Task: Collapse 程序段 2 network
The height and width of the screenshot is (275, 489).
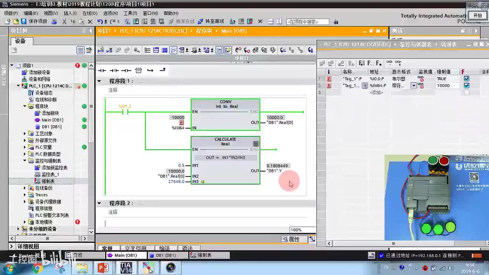Action: [x=99, y=203]
